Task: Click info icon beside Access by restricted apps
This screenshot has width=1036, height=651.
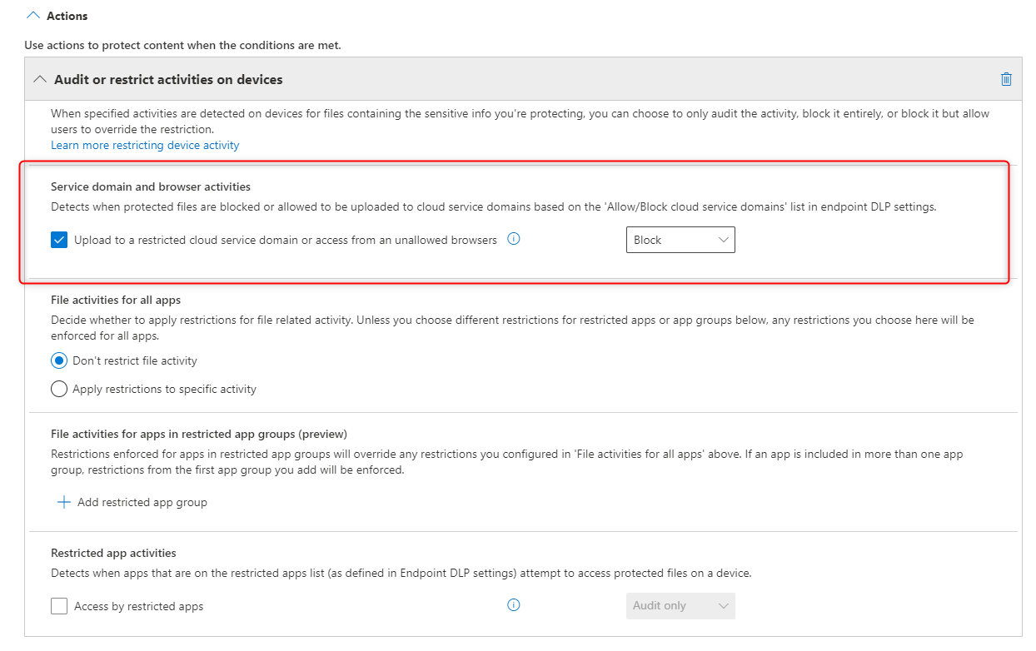Action: pos(514,605)
